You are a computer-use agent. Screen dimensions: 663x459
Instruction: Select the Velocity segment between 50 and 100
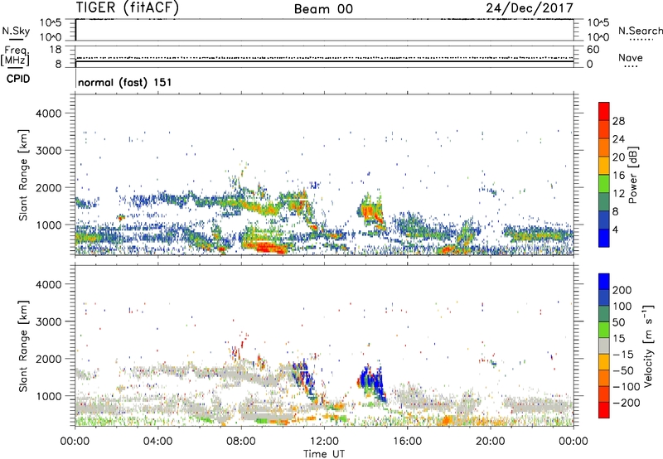click(x=604, y=313)
